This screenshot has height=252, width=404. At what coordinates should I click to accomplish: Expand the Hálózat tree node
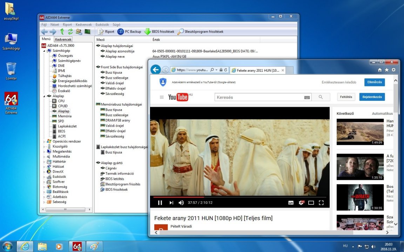point(44,167)
